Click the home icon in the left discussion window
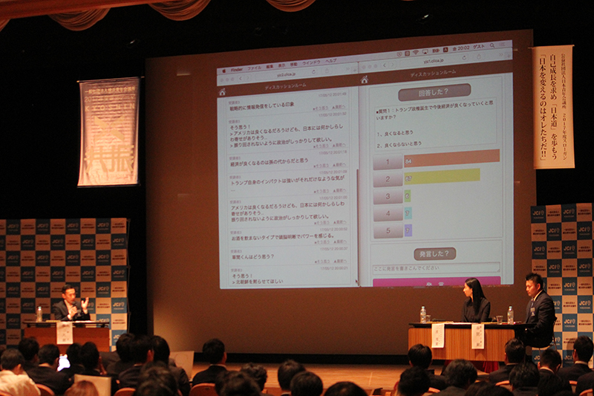The height and width of the screenshot is (396, 594). coord(222,91)
